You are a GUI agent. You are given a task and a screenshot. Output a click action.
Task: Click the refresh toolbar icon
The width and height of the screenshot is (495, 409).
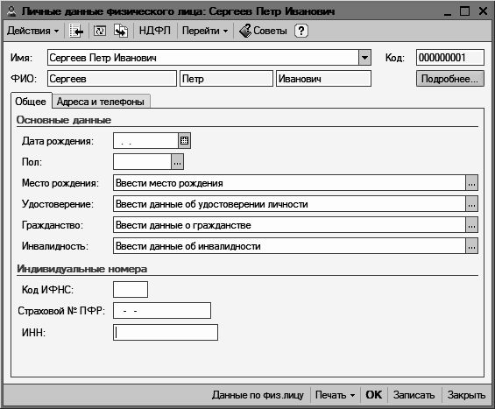tap(100, 31)
